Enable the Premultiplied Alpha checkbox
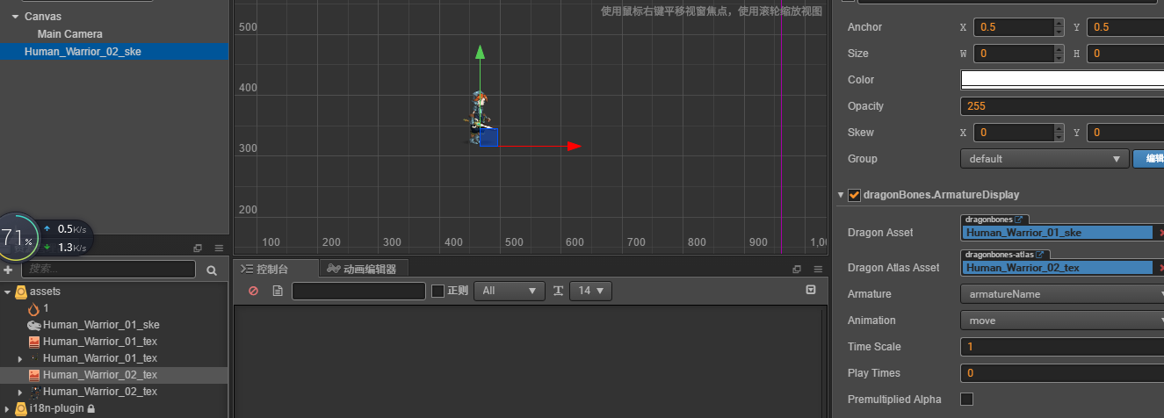This screenshot has width=1164, height=418. pyautogui.click(x=967, y=399)
